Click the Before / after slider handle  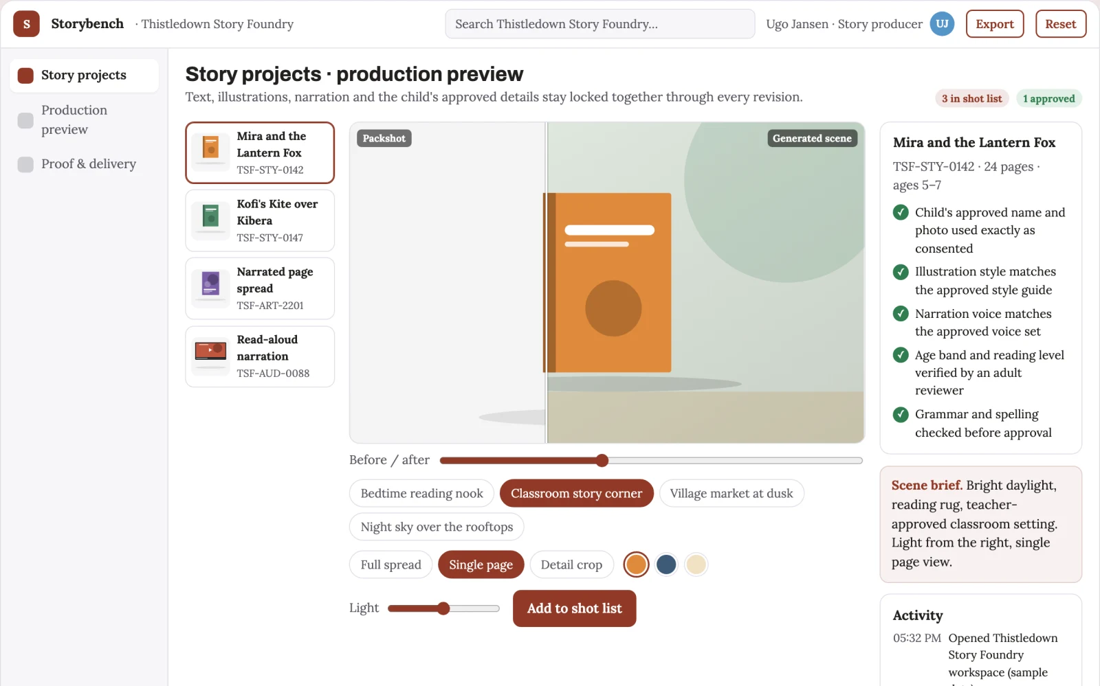coord(602,460)
